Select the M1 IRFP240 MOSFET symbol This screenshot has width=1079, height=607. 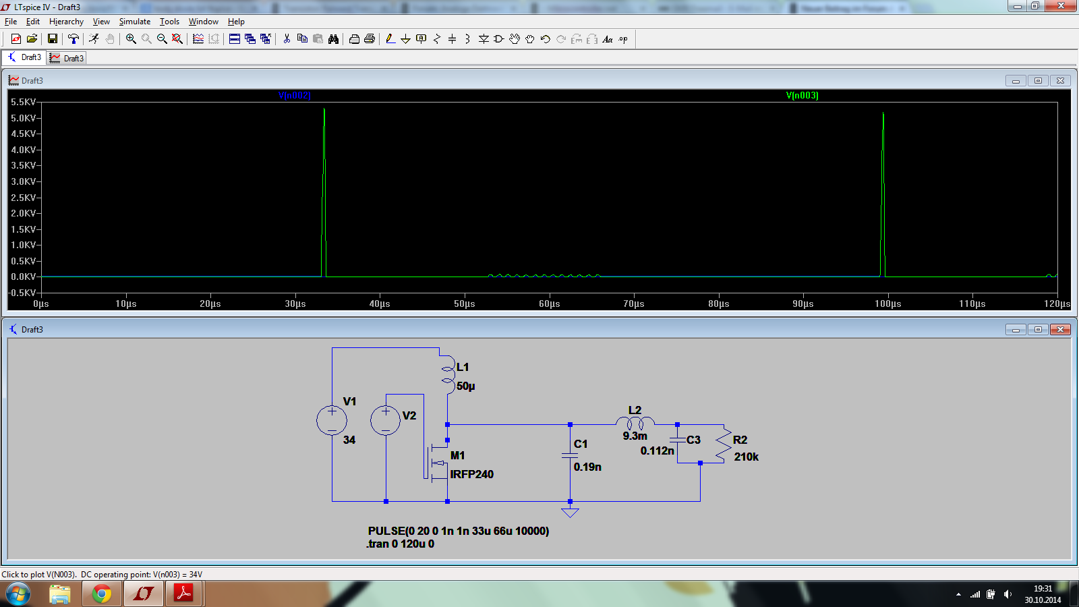437,463
